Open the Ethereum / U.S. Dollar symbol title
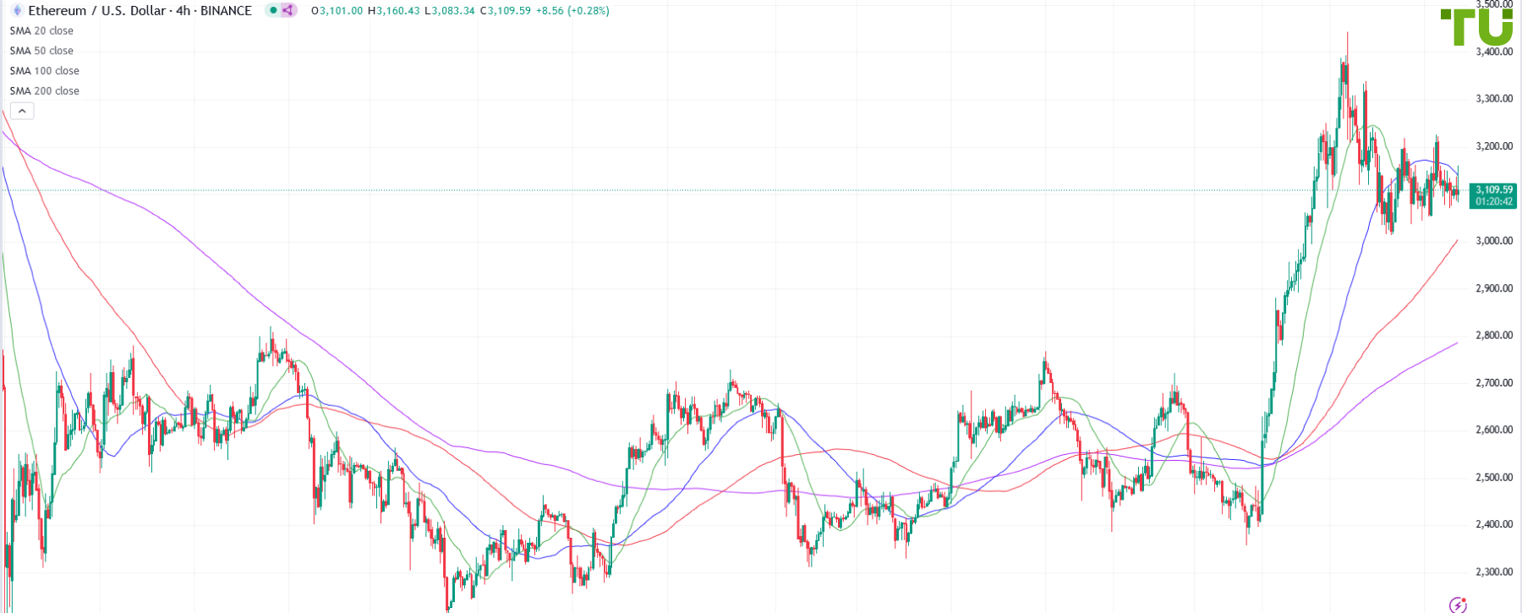 [140, 11]
